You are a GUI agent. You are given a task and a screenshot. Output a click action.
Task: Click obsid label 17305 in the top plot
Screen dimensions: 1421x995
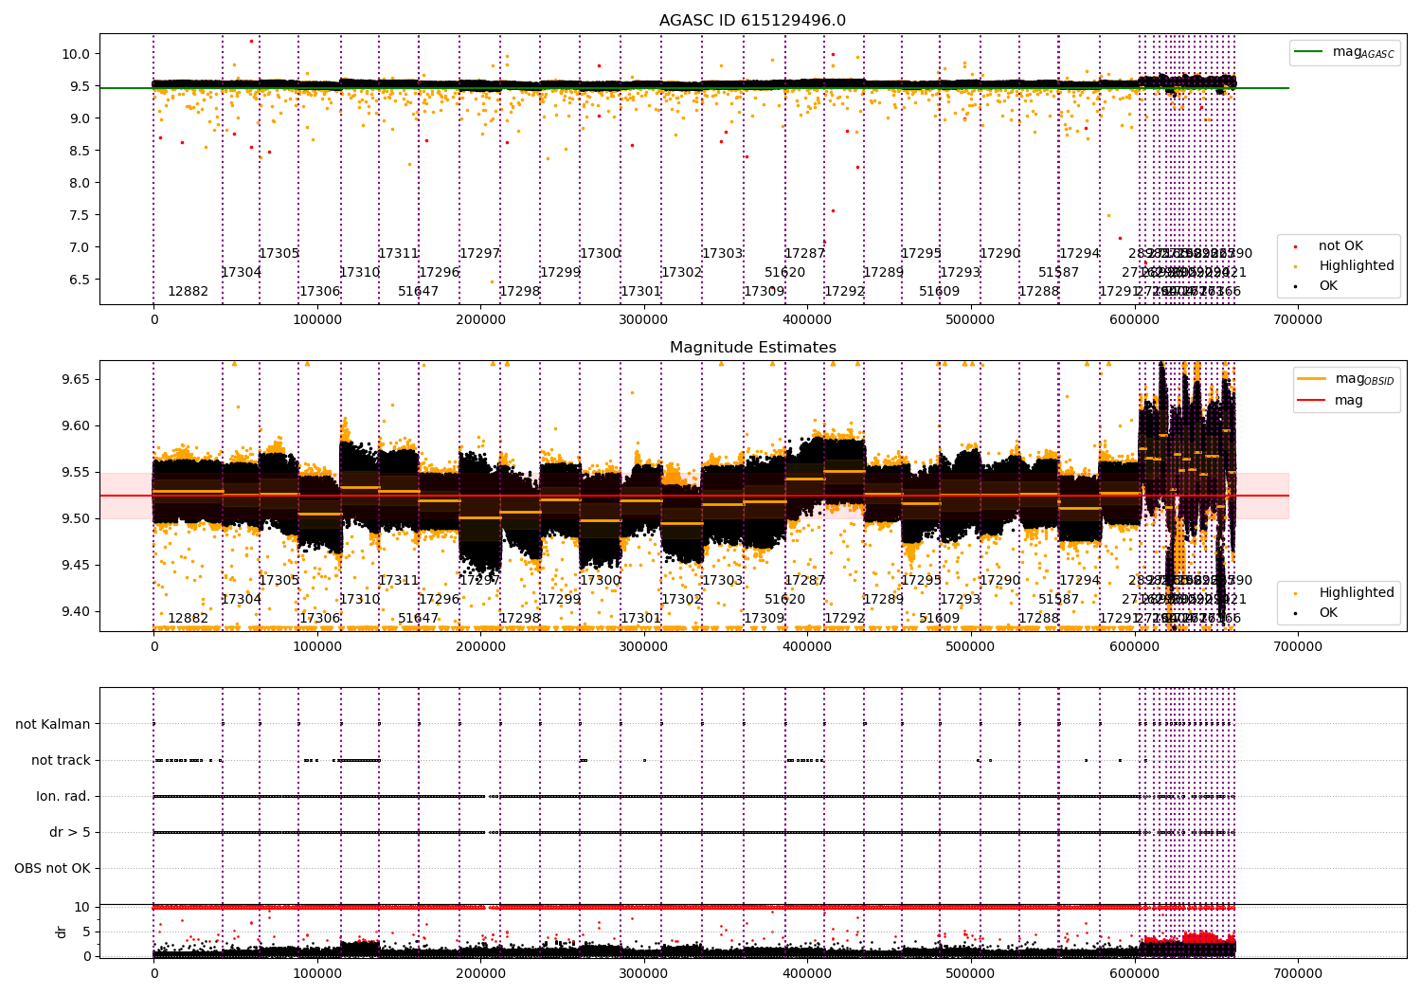point(279,254)
